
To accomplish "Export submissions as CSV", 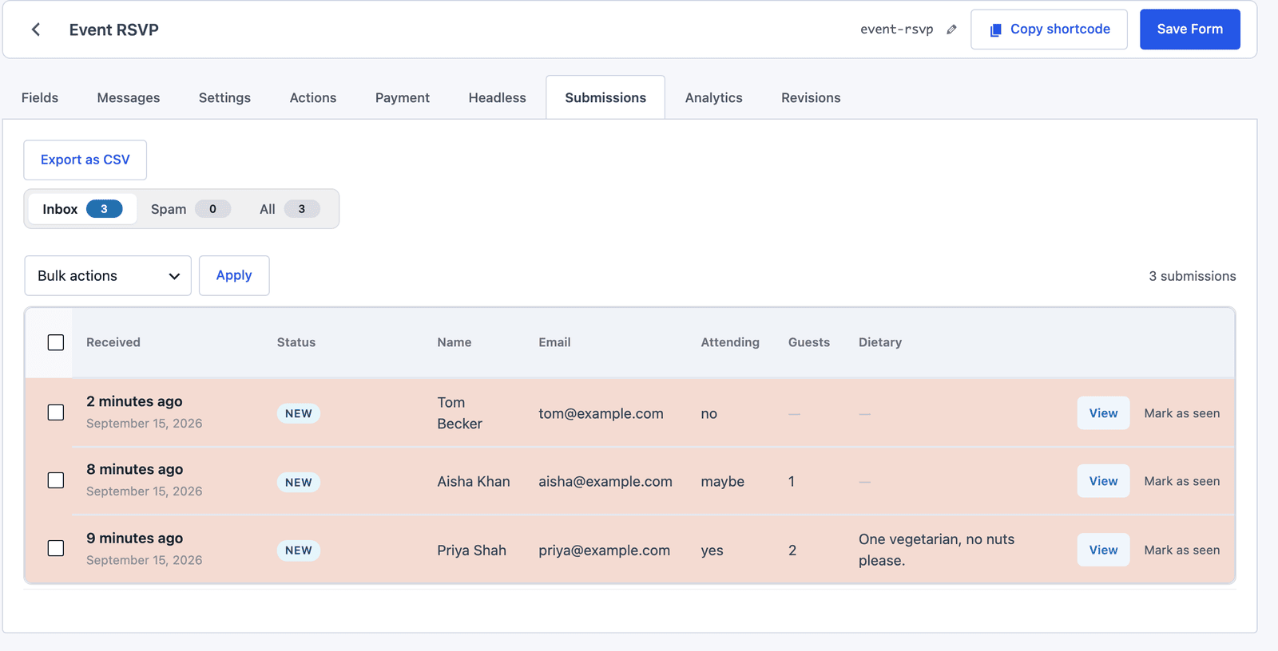I will [x=85, y=160].
